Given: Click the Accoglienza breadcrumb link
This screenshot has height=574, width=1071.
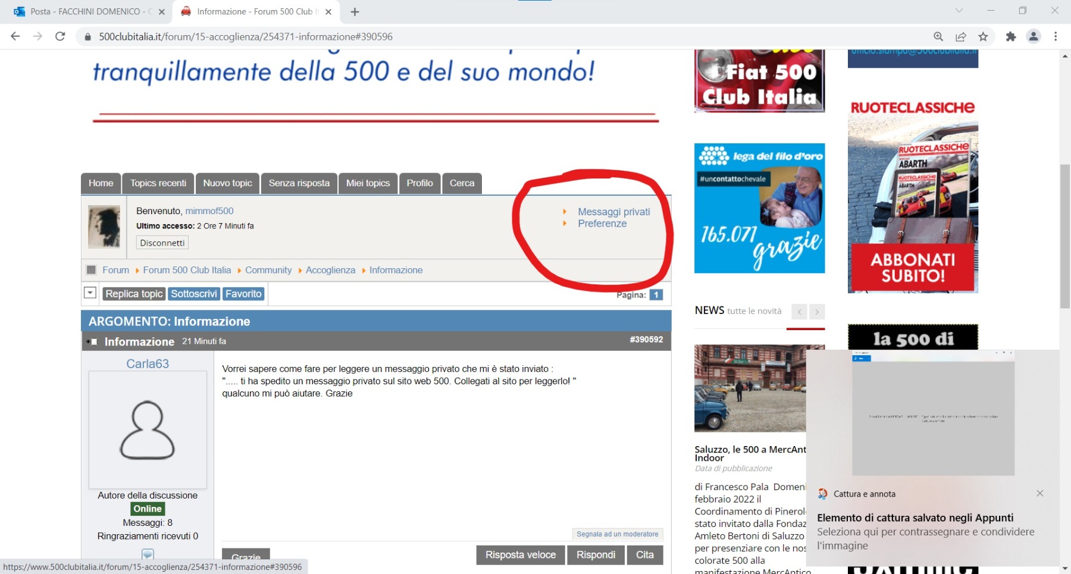Looking at the screenshot, I should click(330, 270).
